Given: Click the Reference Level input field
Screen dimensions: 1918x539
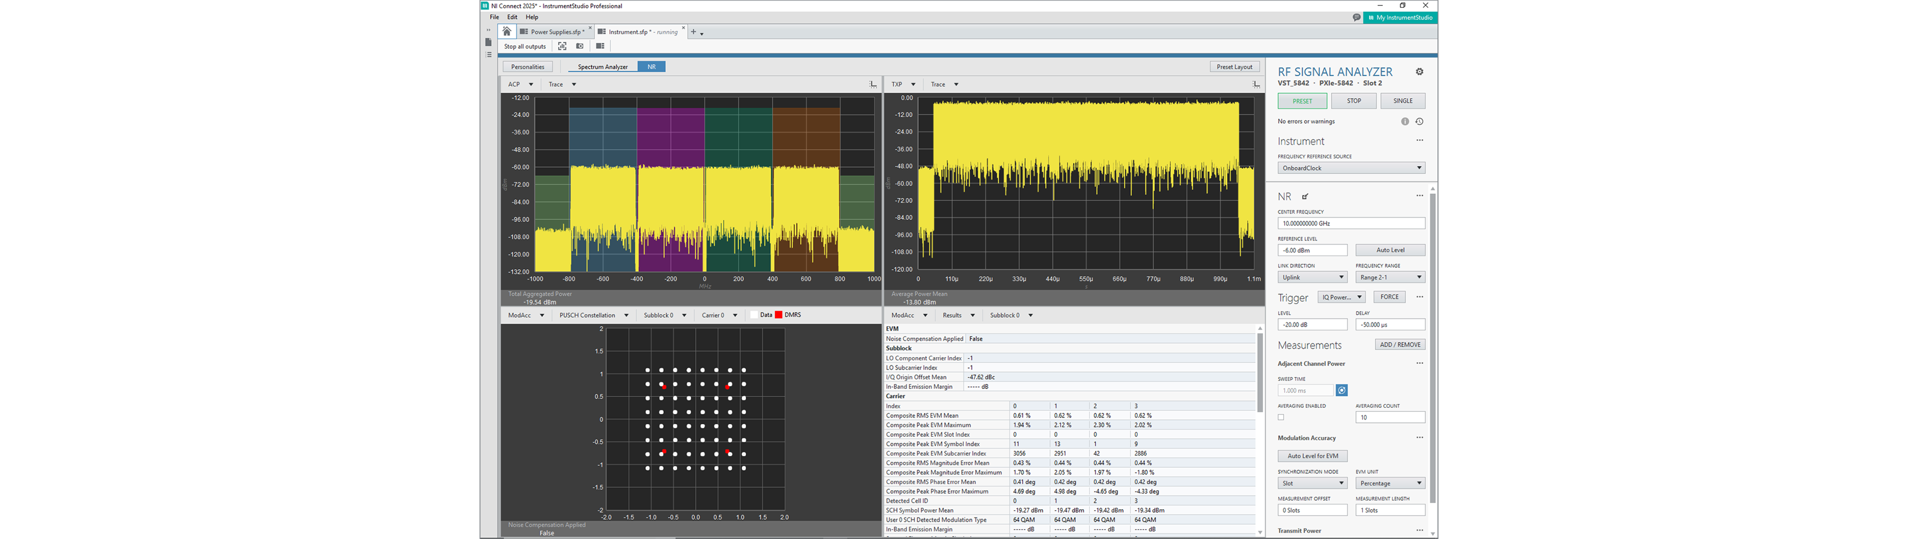Looking at the screenshot, I should pyautogui.click(x=1313, y=250).
